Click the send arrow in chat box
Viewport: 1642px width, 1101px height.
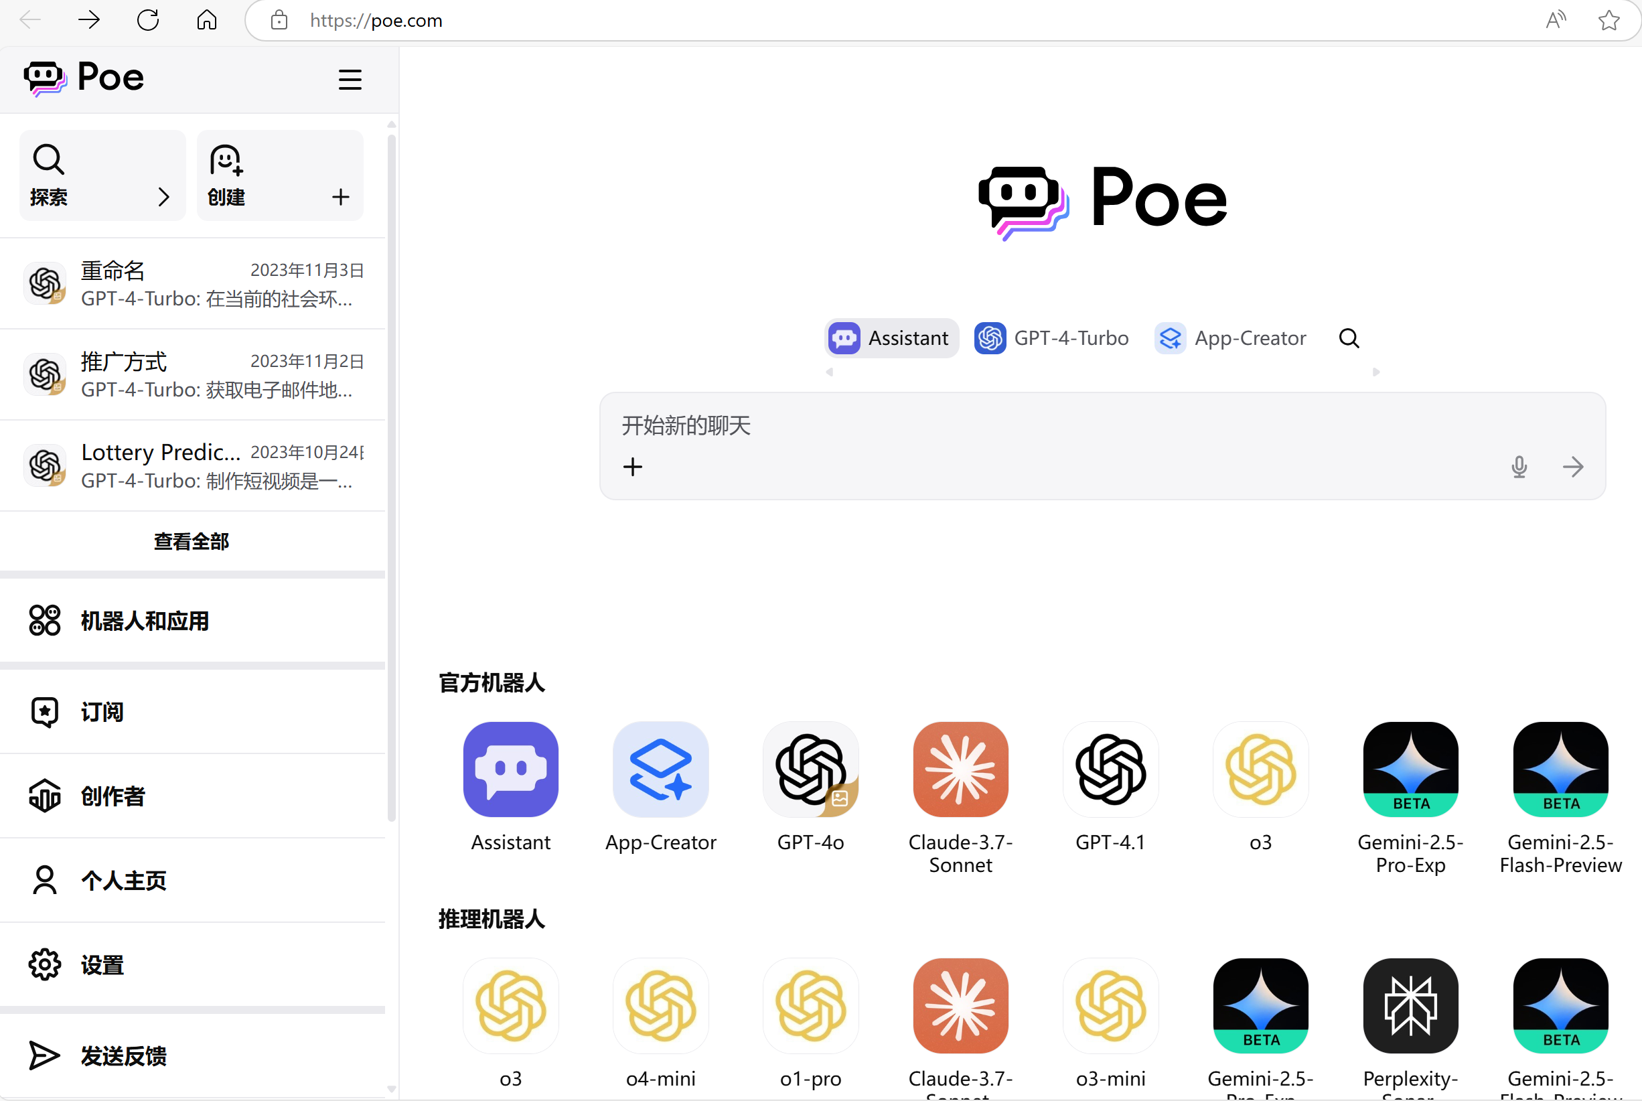tap(1572, 467)
